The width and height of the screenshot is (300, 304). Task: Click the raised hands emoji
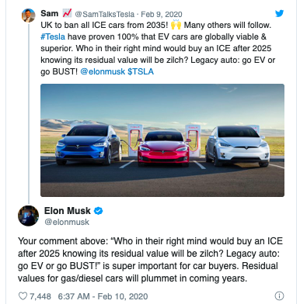click(x=176, y=25)
